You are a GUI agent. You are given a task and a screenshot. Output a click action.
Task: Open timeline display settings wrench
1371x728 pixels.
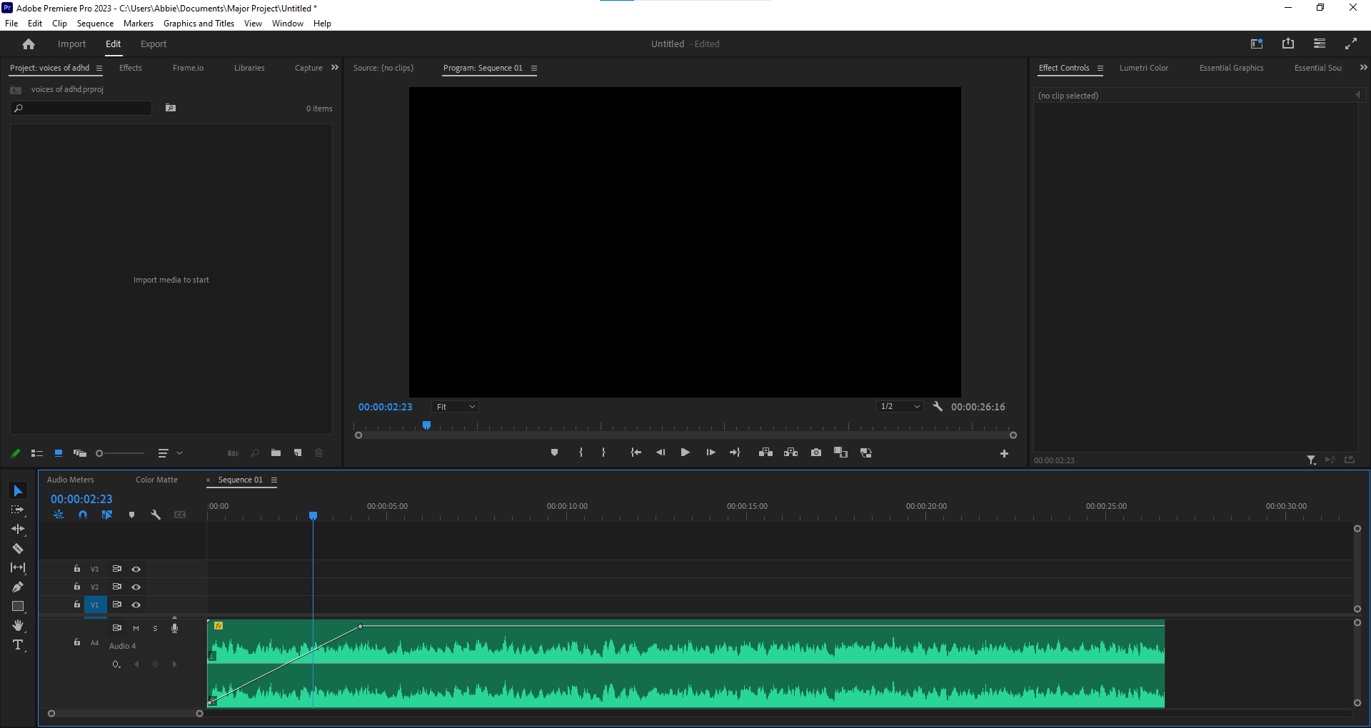156,515
